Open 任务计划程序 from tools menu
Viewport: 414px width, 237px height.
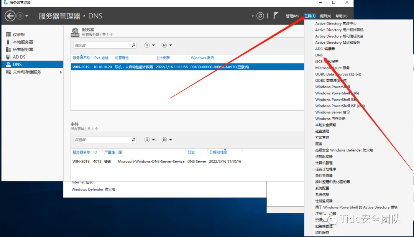[x=325, y=170]
